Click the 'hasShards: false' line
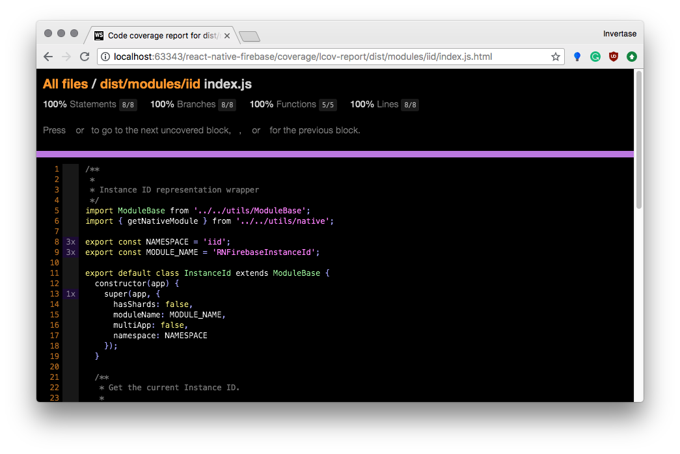This screenshot has height=454, width=680. 153,304
